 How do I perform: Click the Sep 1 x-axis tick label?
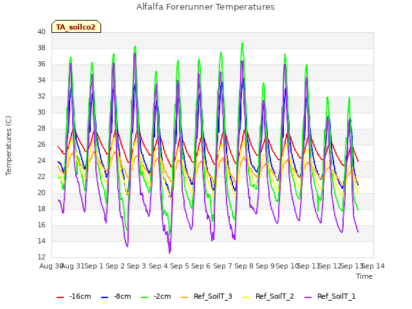93,266
